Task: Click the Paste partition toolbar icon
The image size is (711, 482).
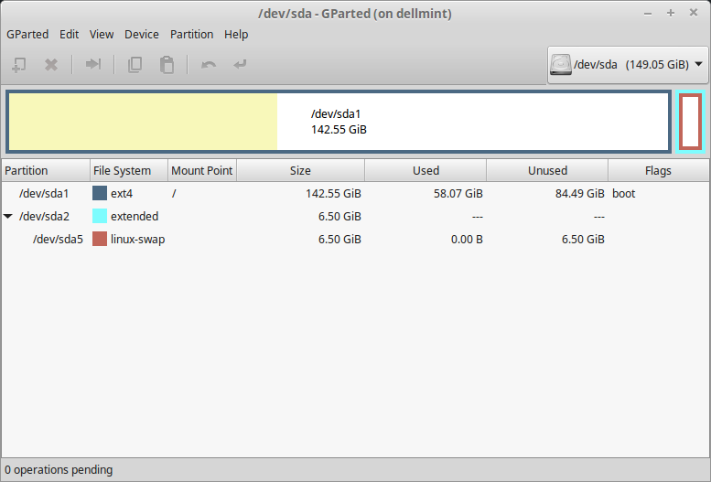Action: tap(166, 65)
